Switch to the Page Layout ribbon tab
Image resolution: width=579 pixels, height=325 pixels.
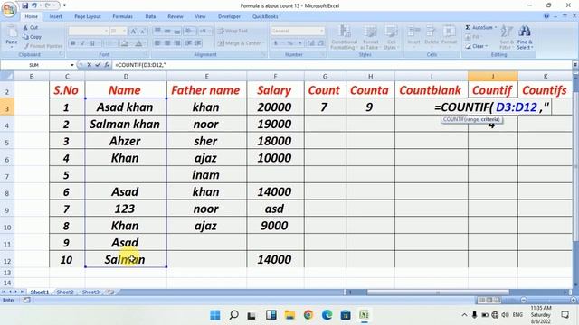pos(88,16)
